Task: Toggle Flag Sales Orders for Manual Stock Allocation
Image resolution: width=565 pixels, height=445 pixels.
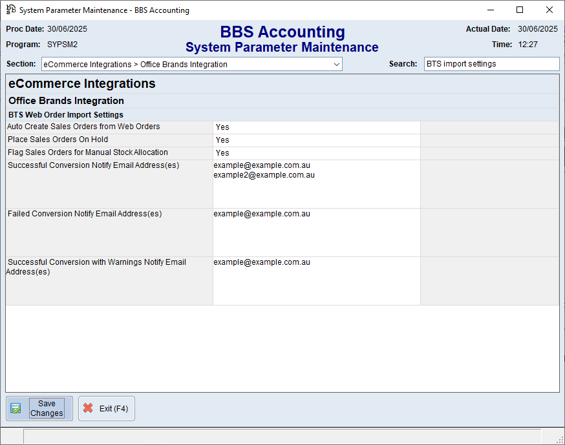Action: [x=316, y=153]
